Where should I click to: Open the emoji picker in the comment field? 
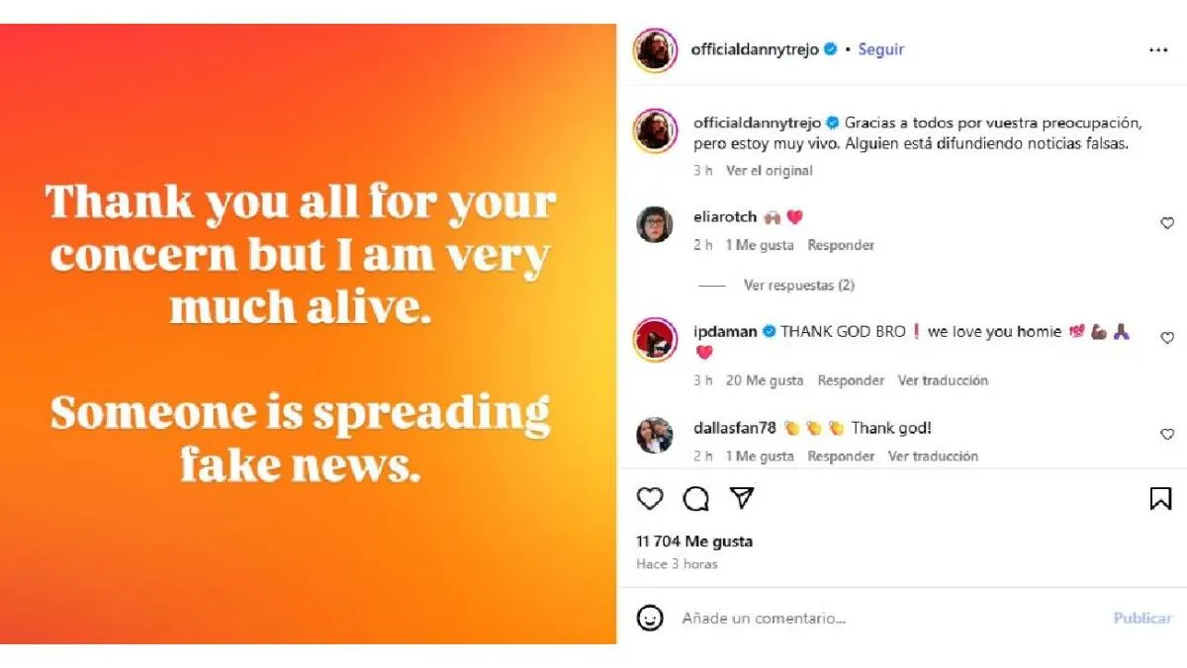coord(650,618)
